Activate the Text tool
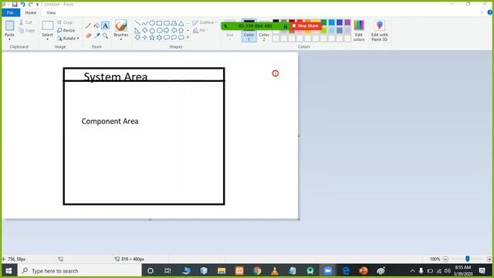The height and width of the screenshot is (278, 494). pyautogui.click(x=105, y=25)
